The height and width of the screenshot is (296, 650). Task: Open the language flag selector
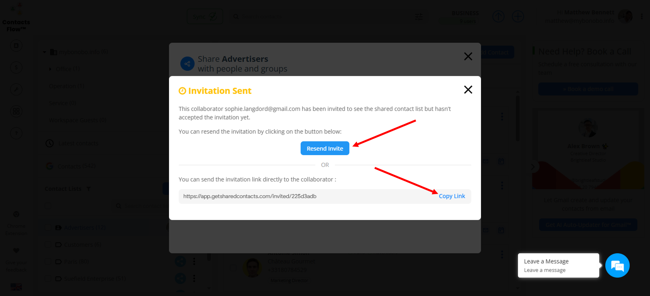16,287
